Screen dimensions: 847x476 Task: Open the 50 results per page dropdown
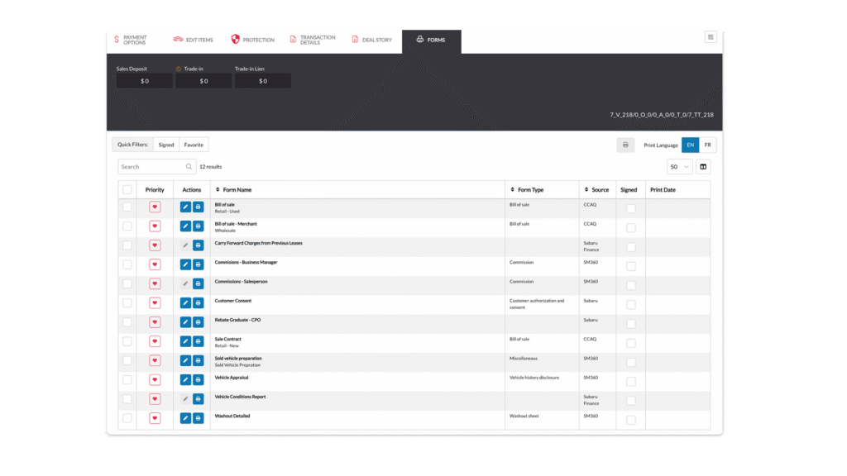coord(679,167)
